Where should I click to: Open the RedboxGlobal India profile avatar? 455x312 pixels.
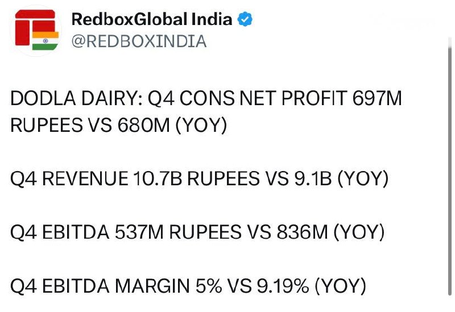36,31
